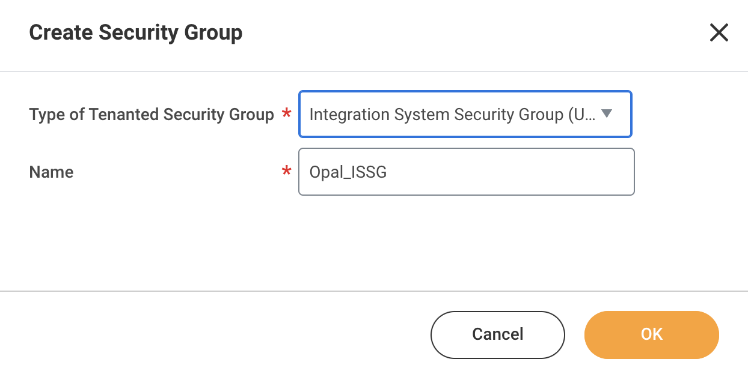
Task: Click the blank header space before the X
Action: click(x=481, y=32)
